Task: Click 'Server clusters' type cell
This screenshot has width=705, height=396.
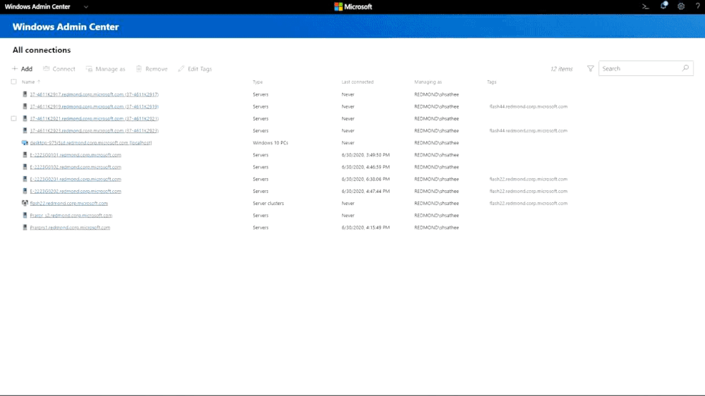Action: point(268,204)
